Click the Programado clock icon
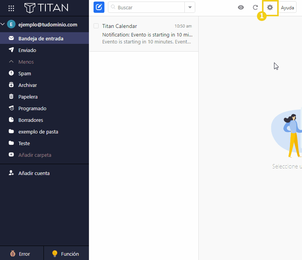Viewport: 302px width, 260px height. click(11, 108)
